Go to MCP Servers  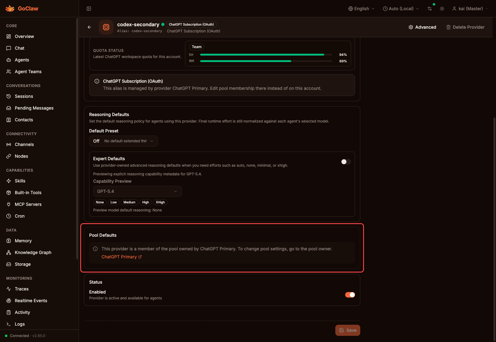[x=38, y=204]
